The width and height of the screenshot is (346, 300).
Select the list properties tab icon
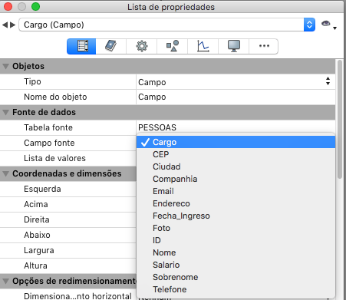[x=81, y=46]
